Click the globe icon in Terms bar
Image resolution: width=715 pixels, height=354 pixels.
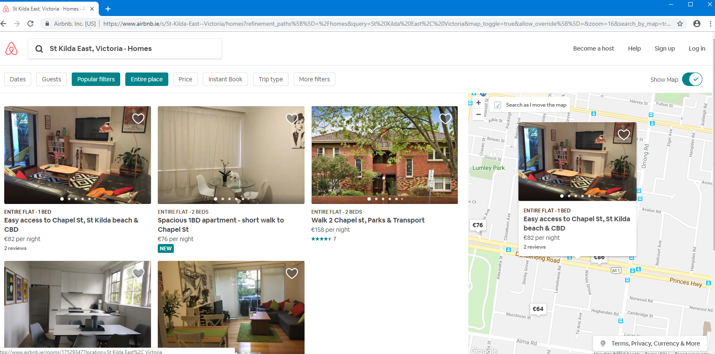pos(603,343)
